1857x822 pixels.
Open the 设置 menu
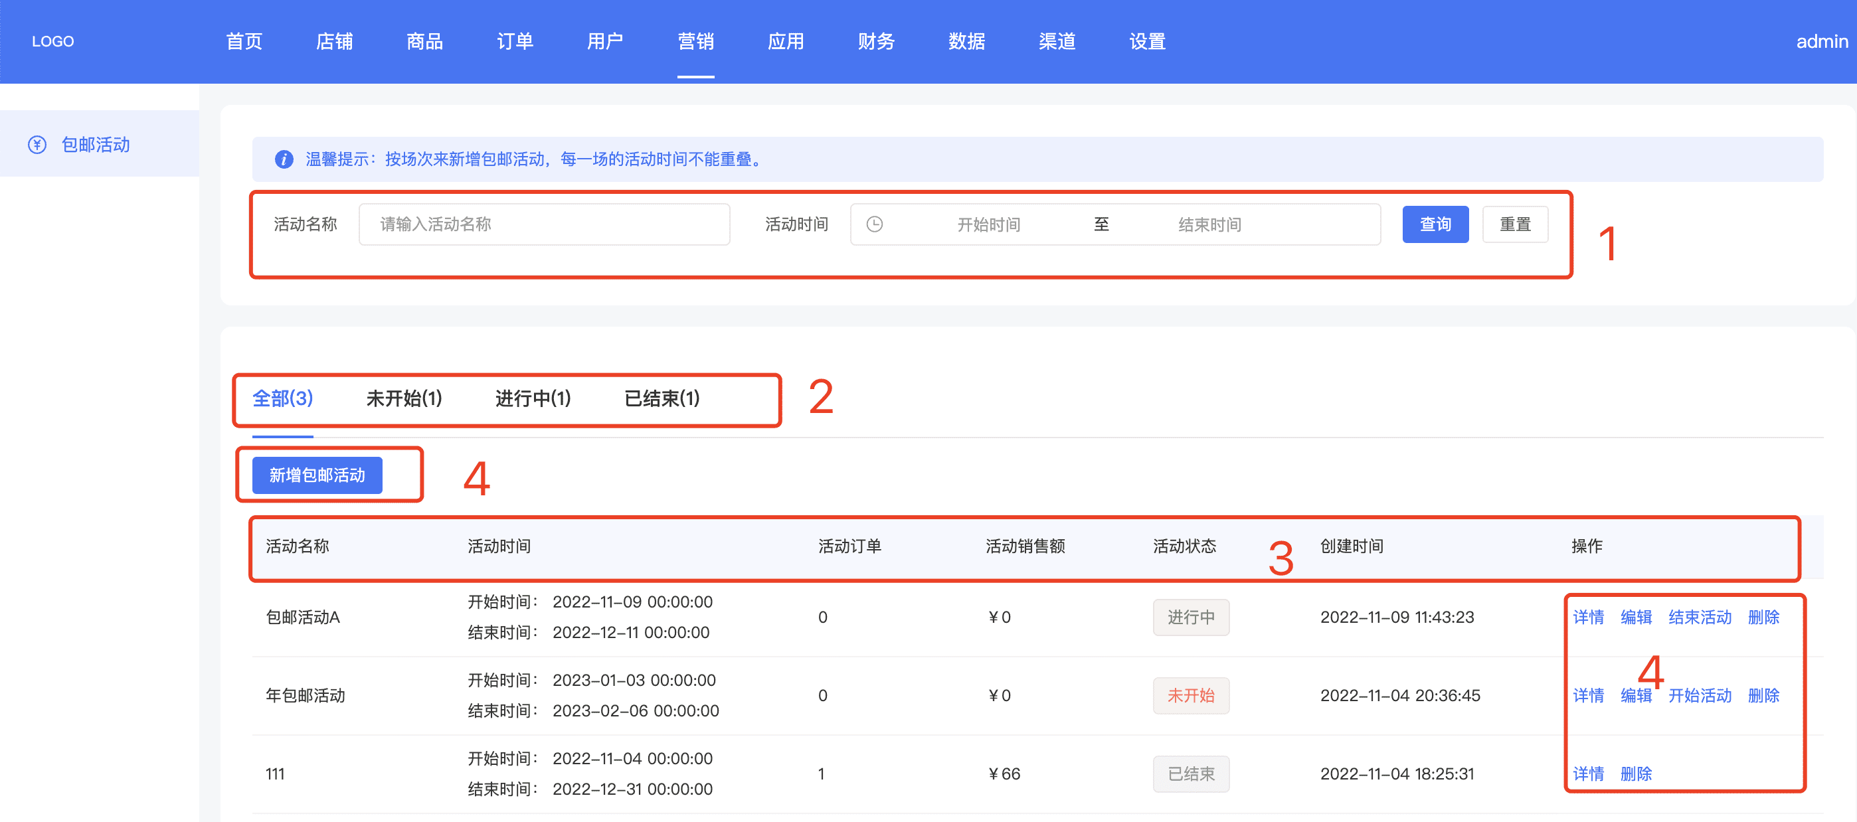(1147, 41)
